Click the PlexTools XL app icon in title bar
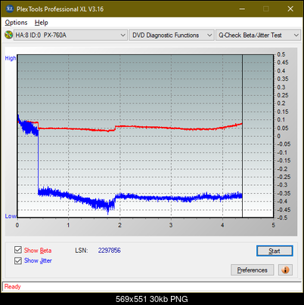Image resolution: width=304 pixels, height=305 pixels. point(10,9)
